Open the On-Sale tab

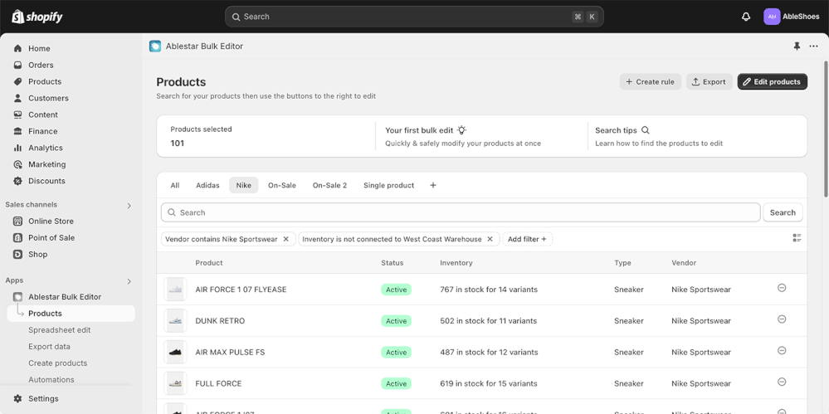pos(282,186)
